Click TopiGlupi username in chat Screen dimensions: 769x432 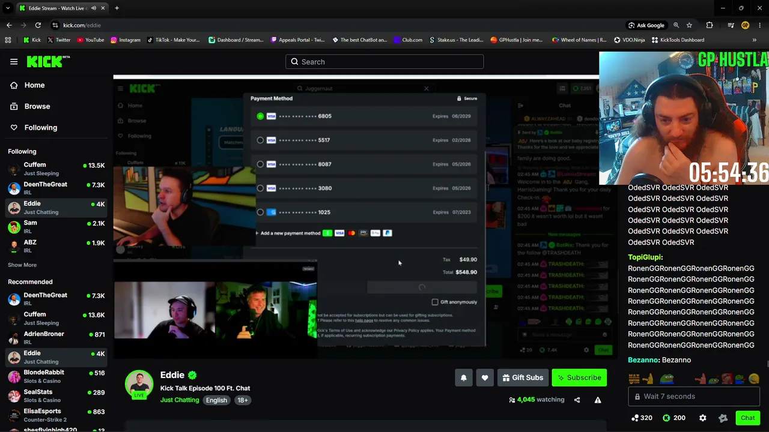[x=643, y=257]
